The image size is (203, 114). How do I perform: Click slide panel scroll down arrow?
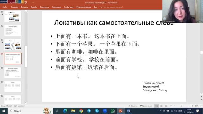point(26,103)
